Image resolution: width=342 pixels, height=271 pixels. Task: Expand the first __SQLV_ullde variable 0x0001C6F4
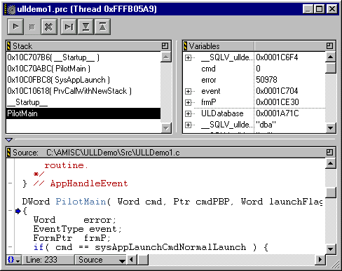[x=188, y=57]
